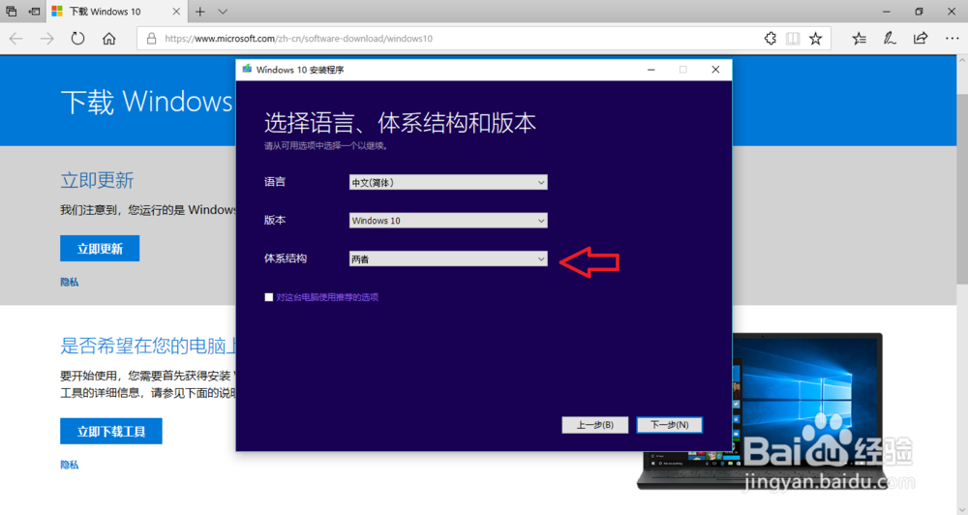Open the browser home page
Screen dimensions: 968x515
(108, 39)
